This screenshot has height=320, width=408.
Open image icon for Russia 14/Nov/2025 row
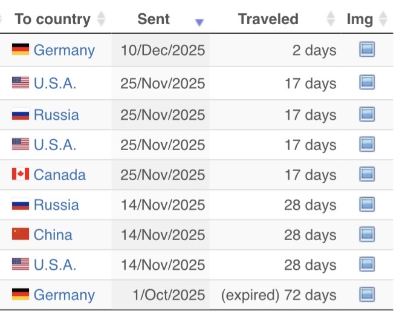(367, 205)
